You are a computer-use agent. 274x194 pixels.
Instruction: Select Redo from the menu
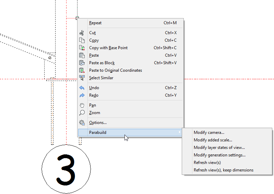click(x=130, y=95)
